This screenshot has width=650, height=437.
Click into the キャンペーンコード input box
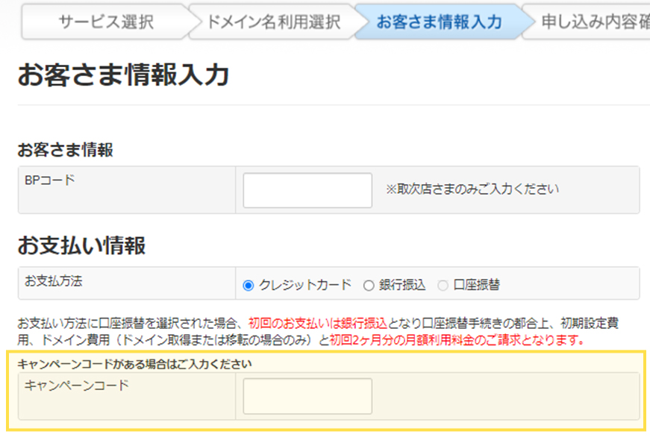[307, 396]
